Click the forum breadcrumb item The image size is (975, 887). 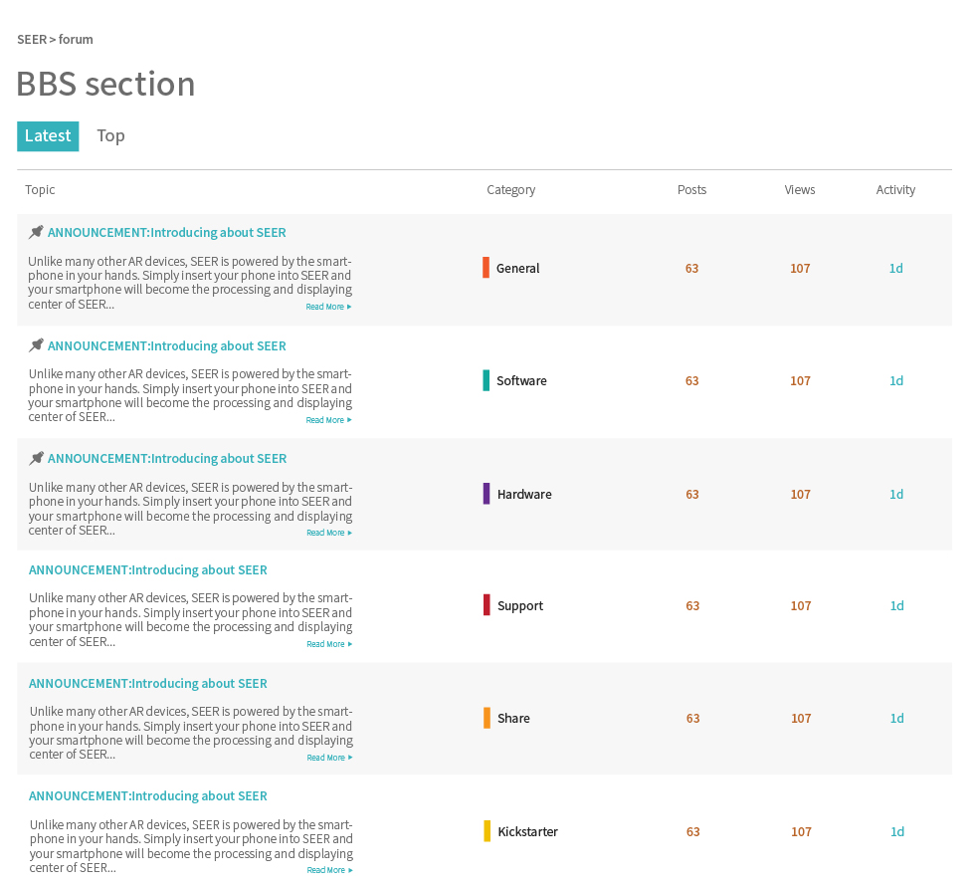tap(76, 39)
